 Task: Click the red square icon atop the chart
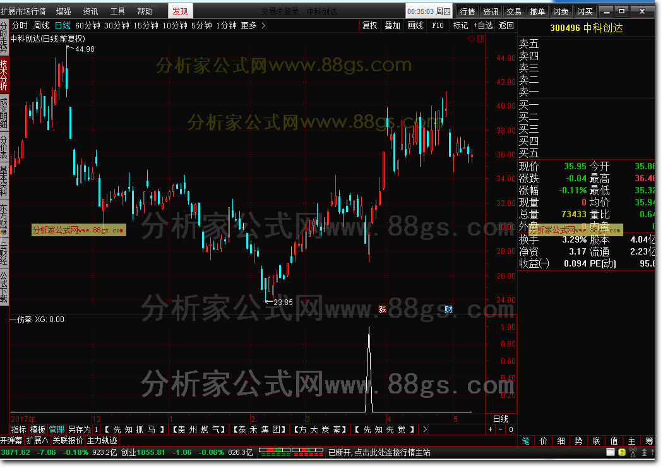tap(481, 39)
